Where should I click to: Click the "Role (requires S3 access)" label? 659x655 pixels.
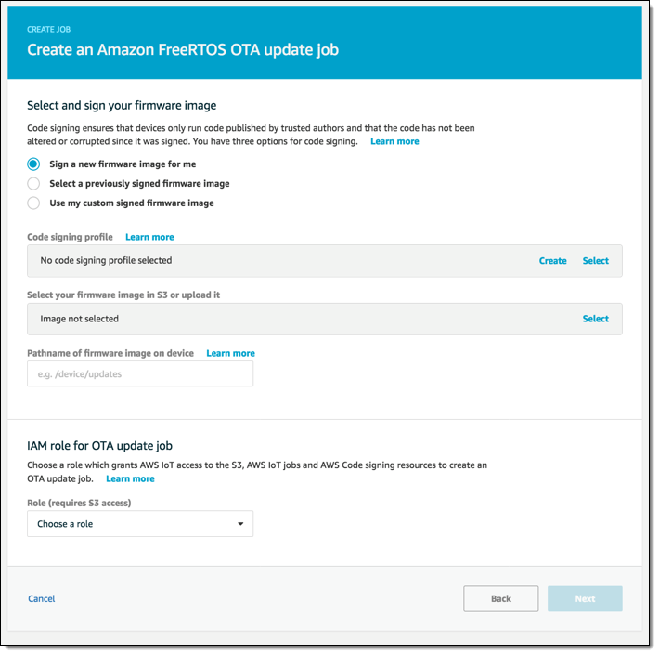click(79, 503)
